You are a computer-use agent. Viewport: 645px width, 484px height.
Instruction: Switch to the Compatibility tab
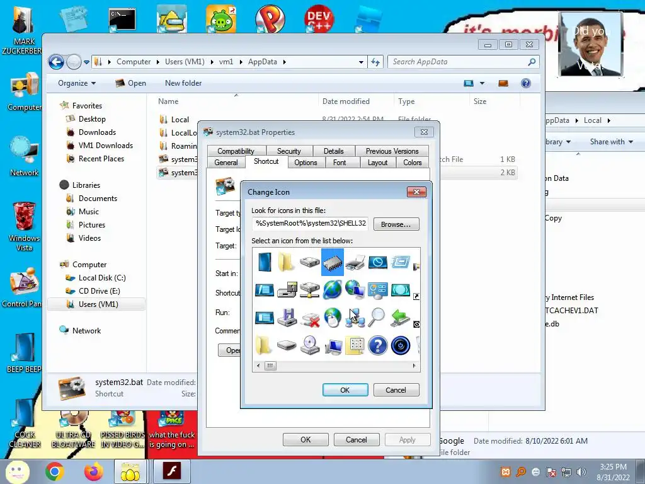click(x=236, y=151)
